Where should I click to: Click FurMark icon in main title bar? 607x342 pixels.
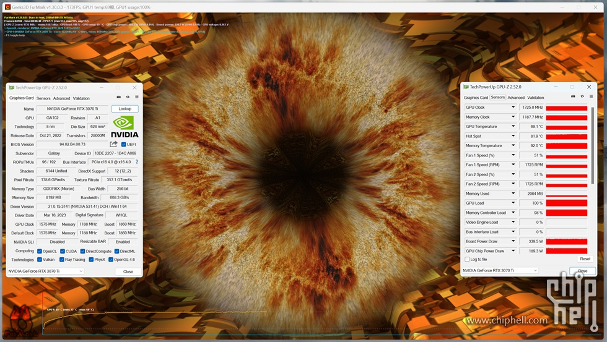pos(7,7)
